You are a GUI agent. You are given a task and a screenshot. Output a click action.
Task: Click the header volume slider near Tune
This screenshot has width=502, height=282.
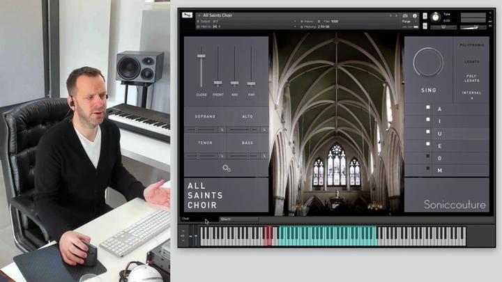click(x=473, y=27)
